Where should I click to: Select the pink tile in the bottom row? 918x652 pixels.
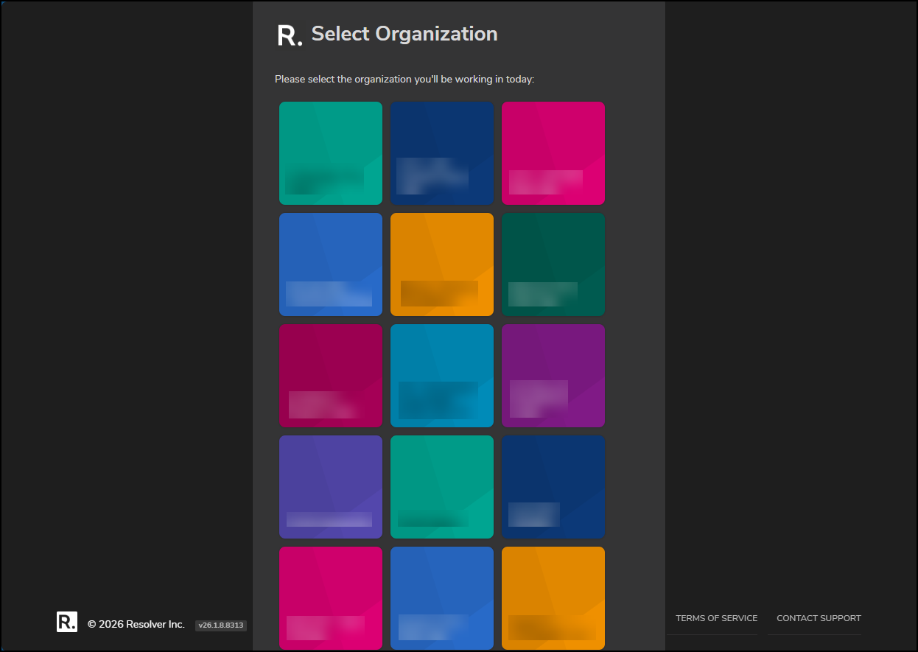[331, 598]
